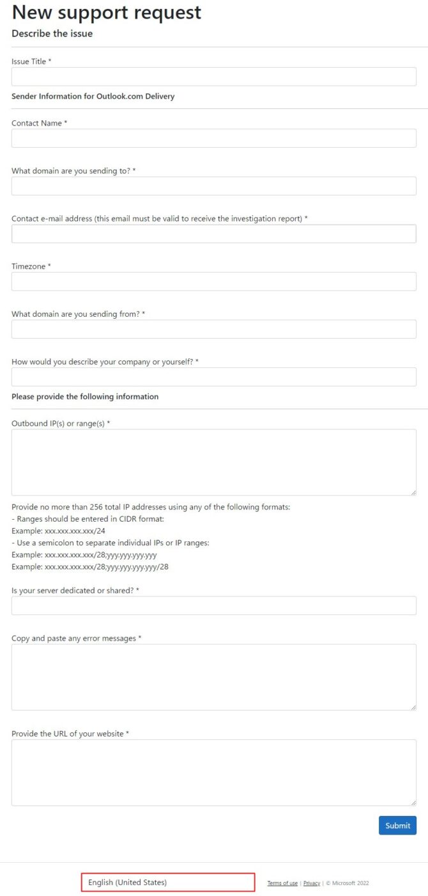Viewport: 428px width, 896px height.
Task: Click the website URL textarea resize handle
Action: click(413, 803)
